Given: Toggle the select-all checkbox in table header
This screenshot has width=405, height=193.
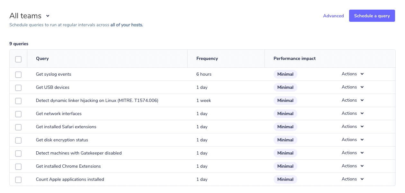Looking at the screenshot, I should 18,59.
